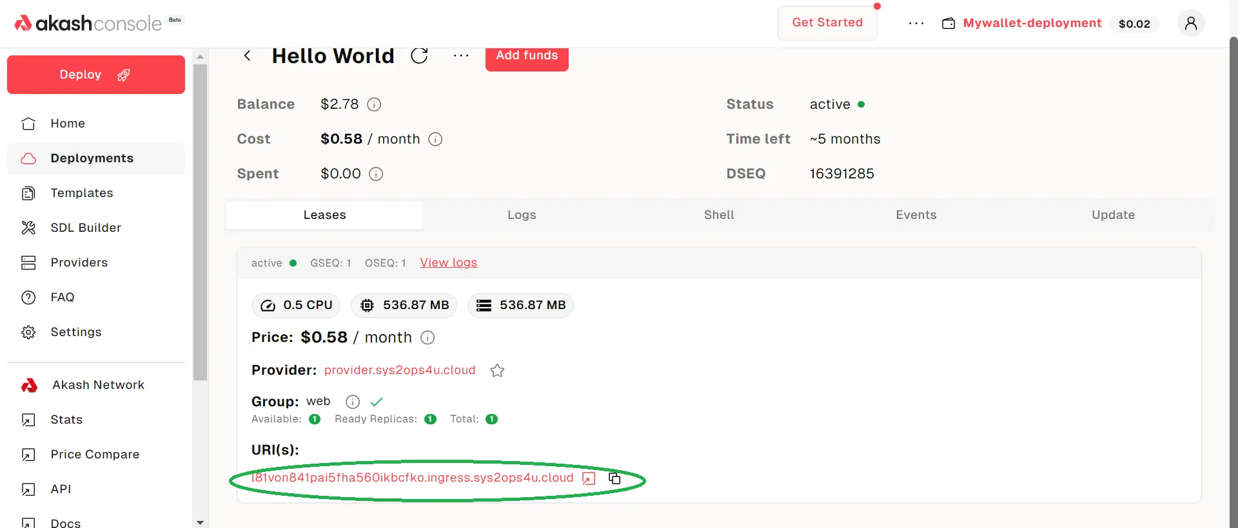
Task: Click the info icon beside Cost
Action: [x=435, y=139]
